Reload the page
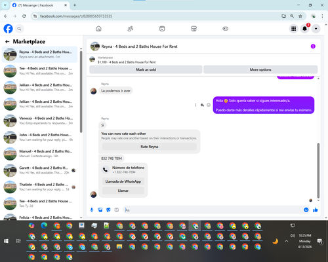Screen dimensions: 328x262 click(x=24, y=16)
